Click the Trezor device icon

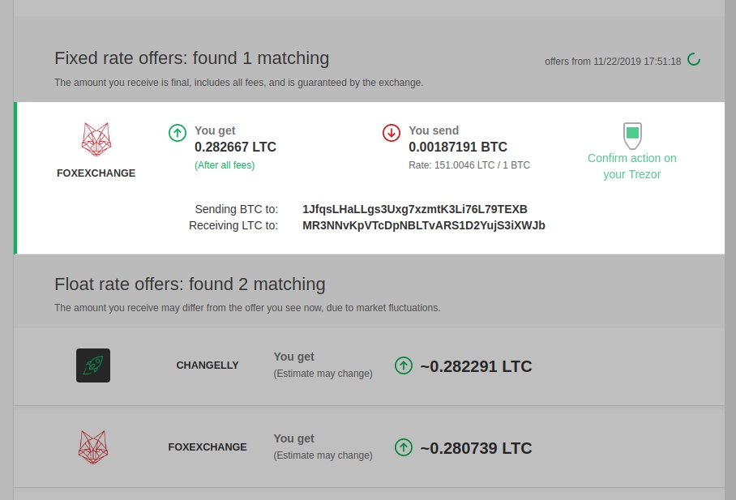pyautogui.click(x=632, y=135)
